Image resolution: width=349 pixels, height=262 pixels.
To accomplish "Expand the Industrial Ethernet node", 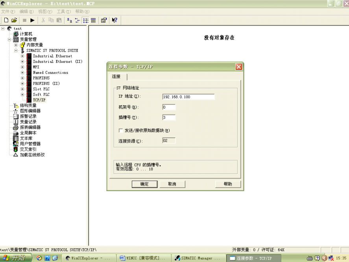I will [22, 56].
